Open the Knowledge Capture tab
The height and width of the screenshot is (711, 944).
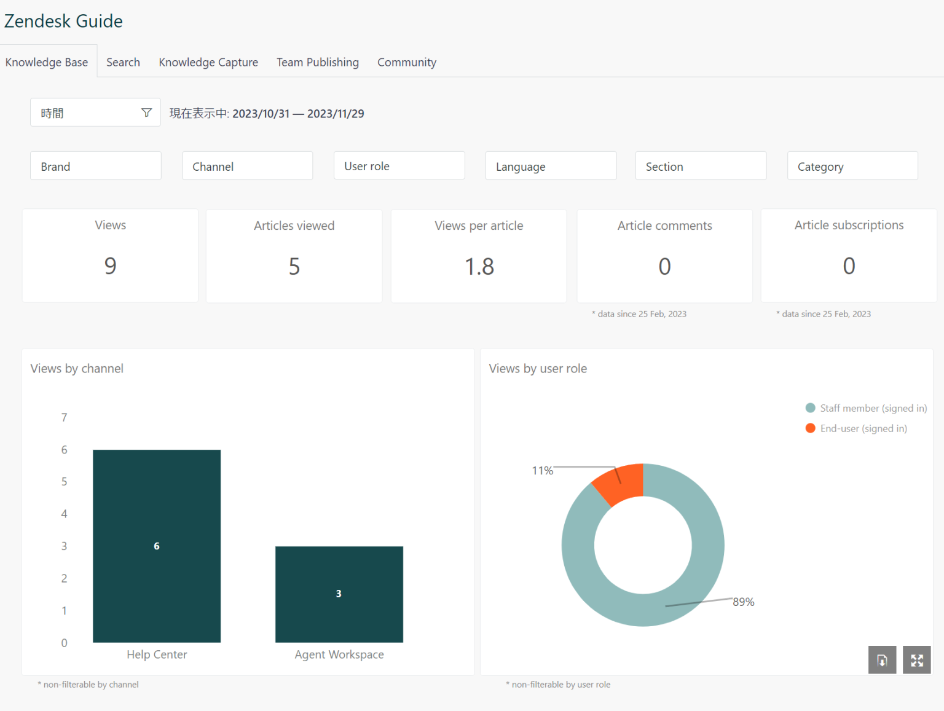[x=208, y=62]
